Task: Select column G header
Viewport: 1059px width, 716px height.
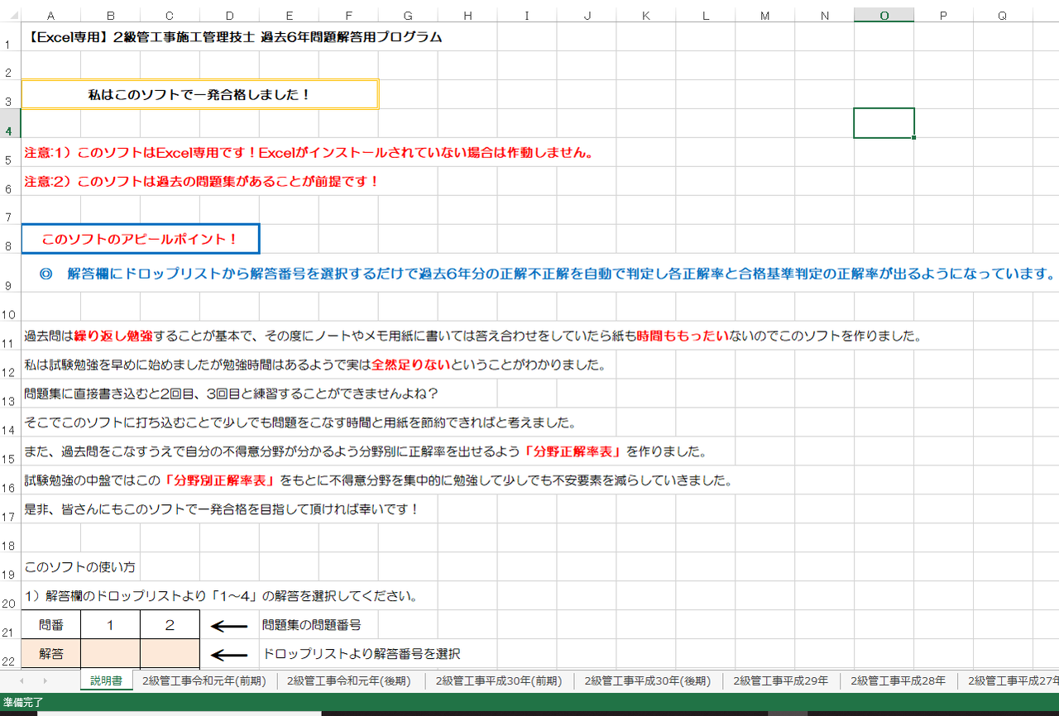Action: [408, 14]
